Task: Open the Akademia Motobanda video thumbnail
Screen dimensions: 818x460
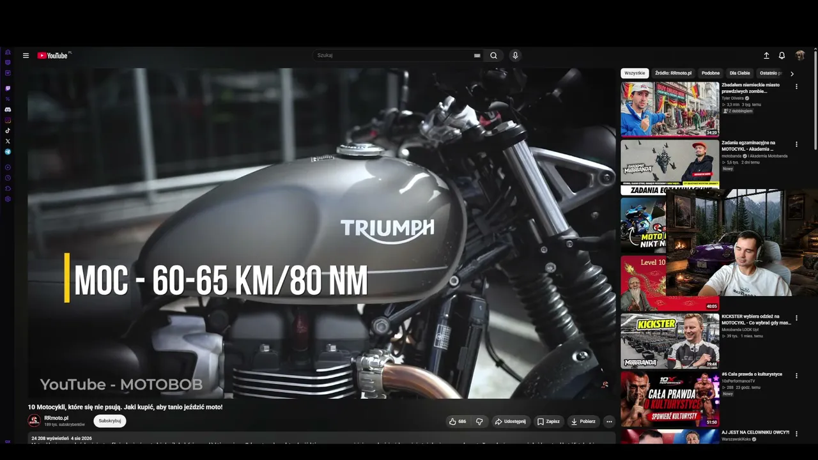Action: tap(670, 167)
